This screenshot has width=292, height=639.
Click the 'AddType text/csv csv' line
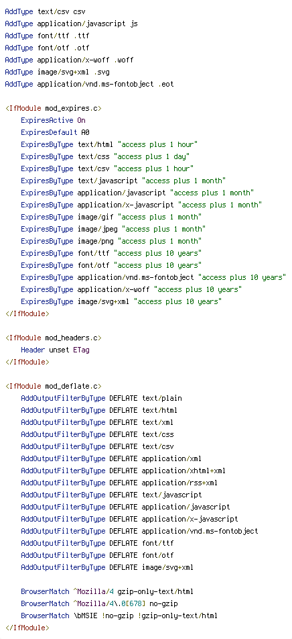pyautogui.click(x=45, y=12)
